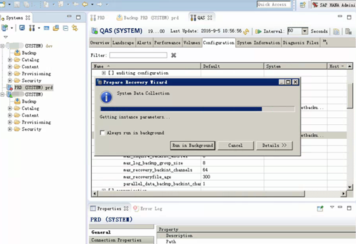
Task: Click the Filter text input field
Action: coord(138,55)
